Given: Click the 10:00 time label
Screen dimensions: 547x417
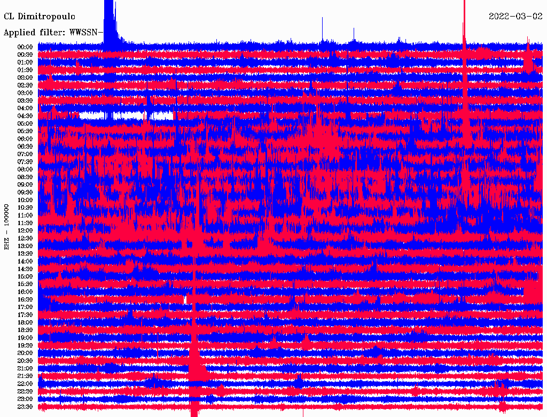Looking at the screenshot, I should [x=25, y=200].
